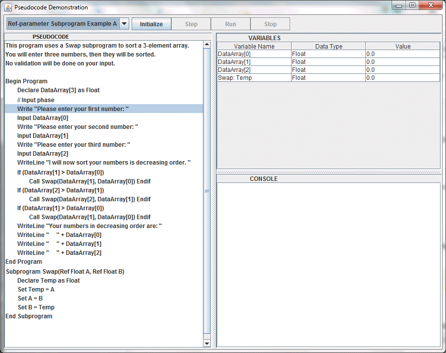Click the 'Subprogram Swap(Ref Float A, Ref Float B)' line

point(65,271)
